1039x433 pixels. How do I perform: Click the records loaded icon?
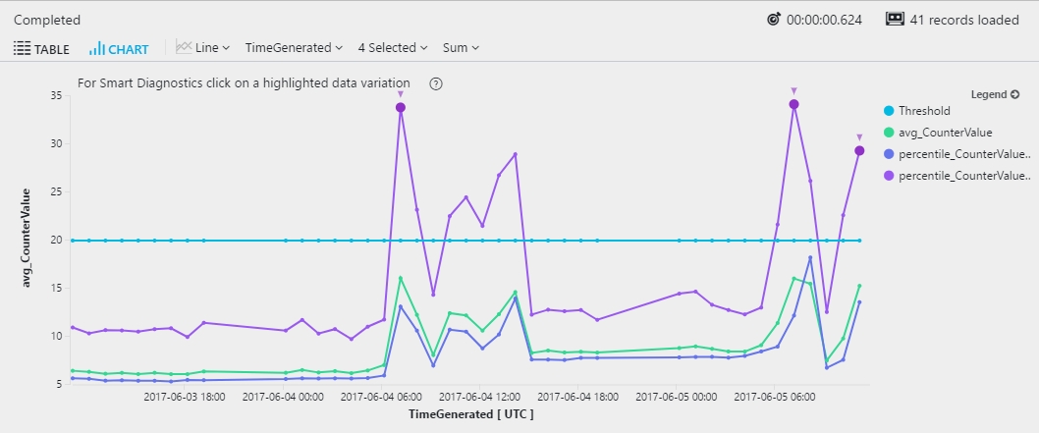[x=895, y=20]
